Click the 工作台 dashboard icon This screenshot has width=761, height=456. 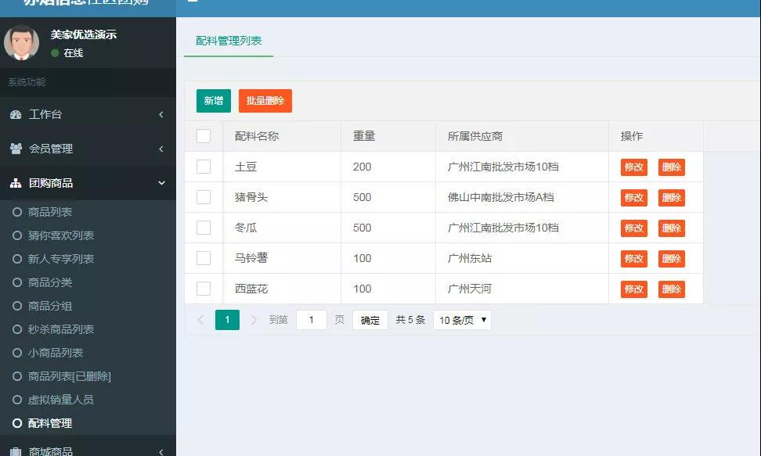(16, 115)
